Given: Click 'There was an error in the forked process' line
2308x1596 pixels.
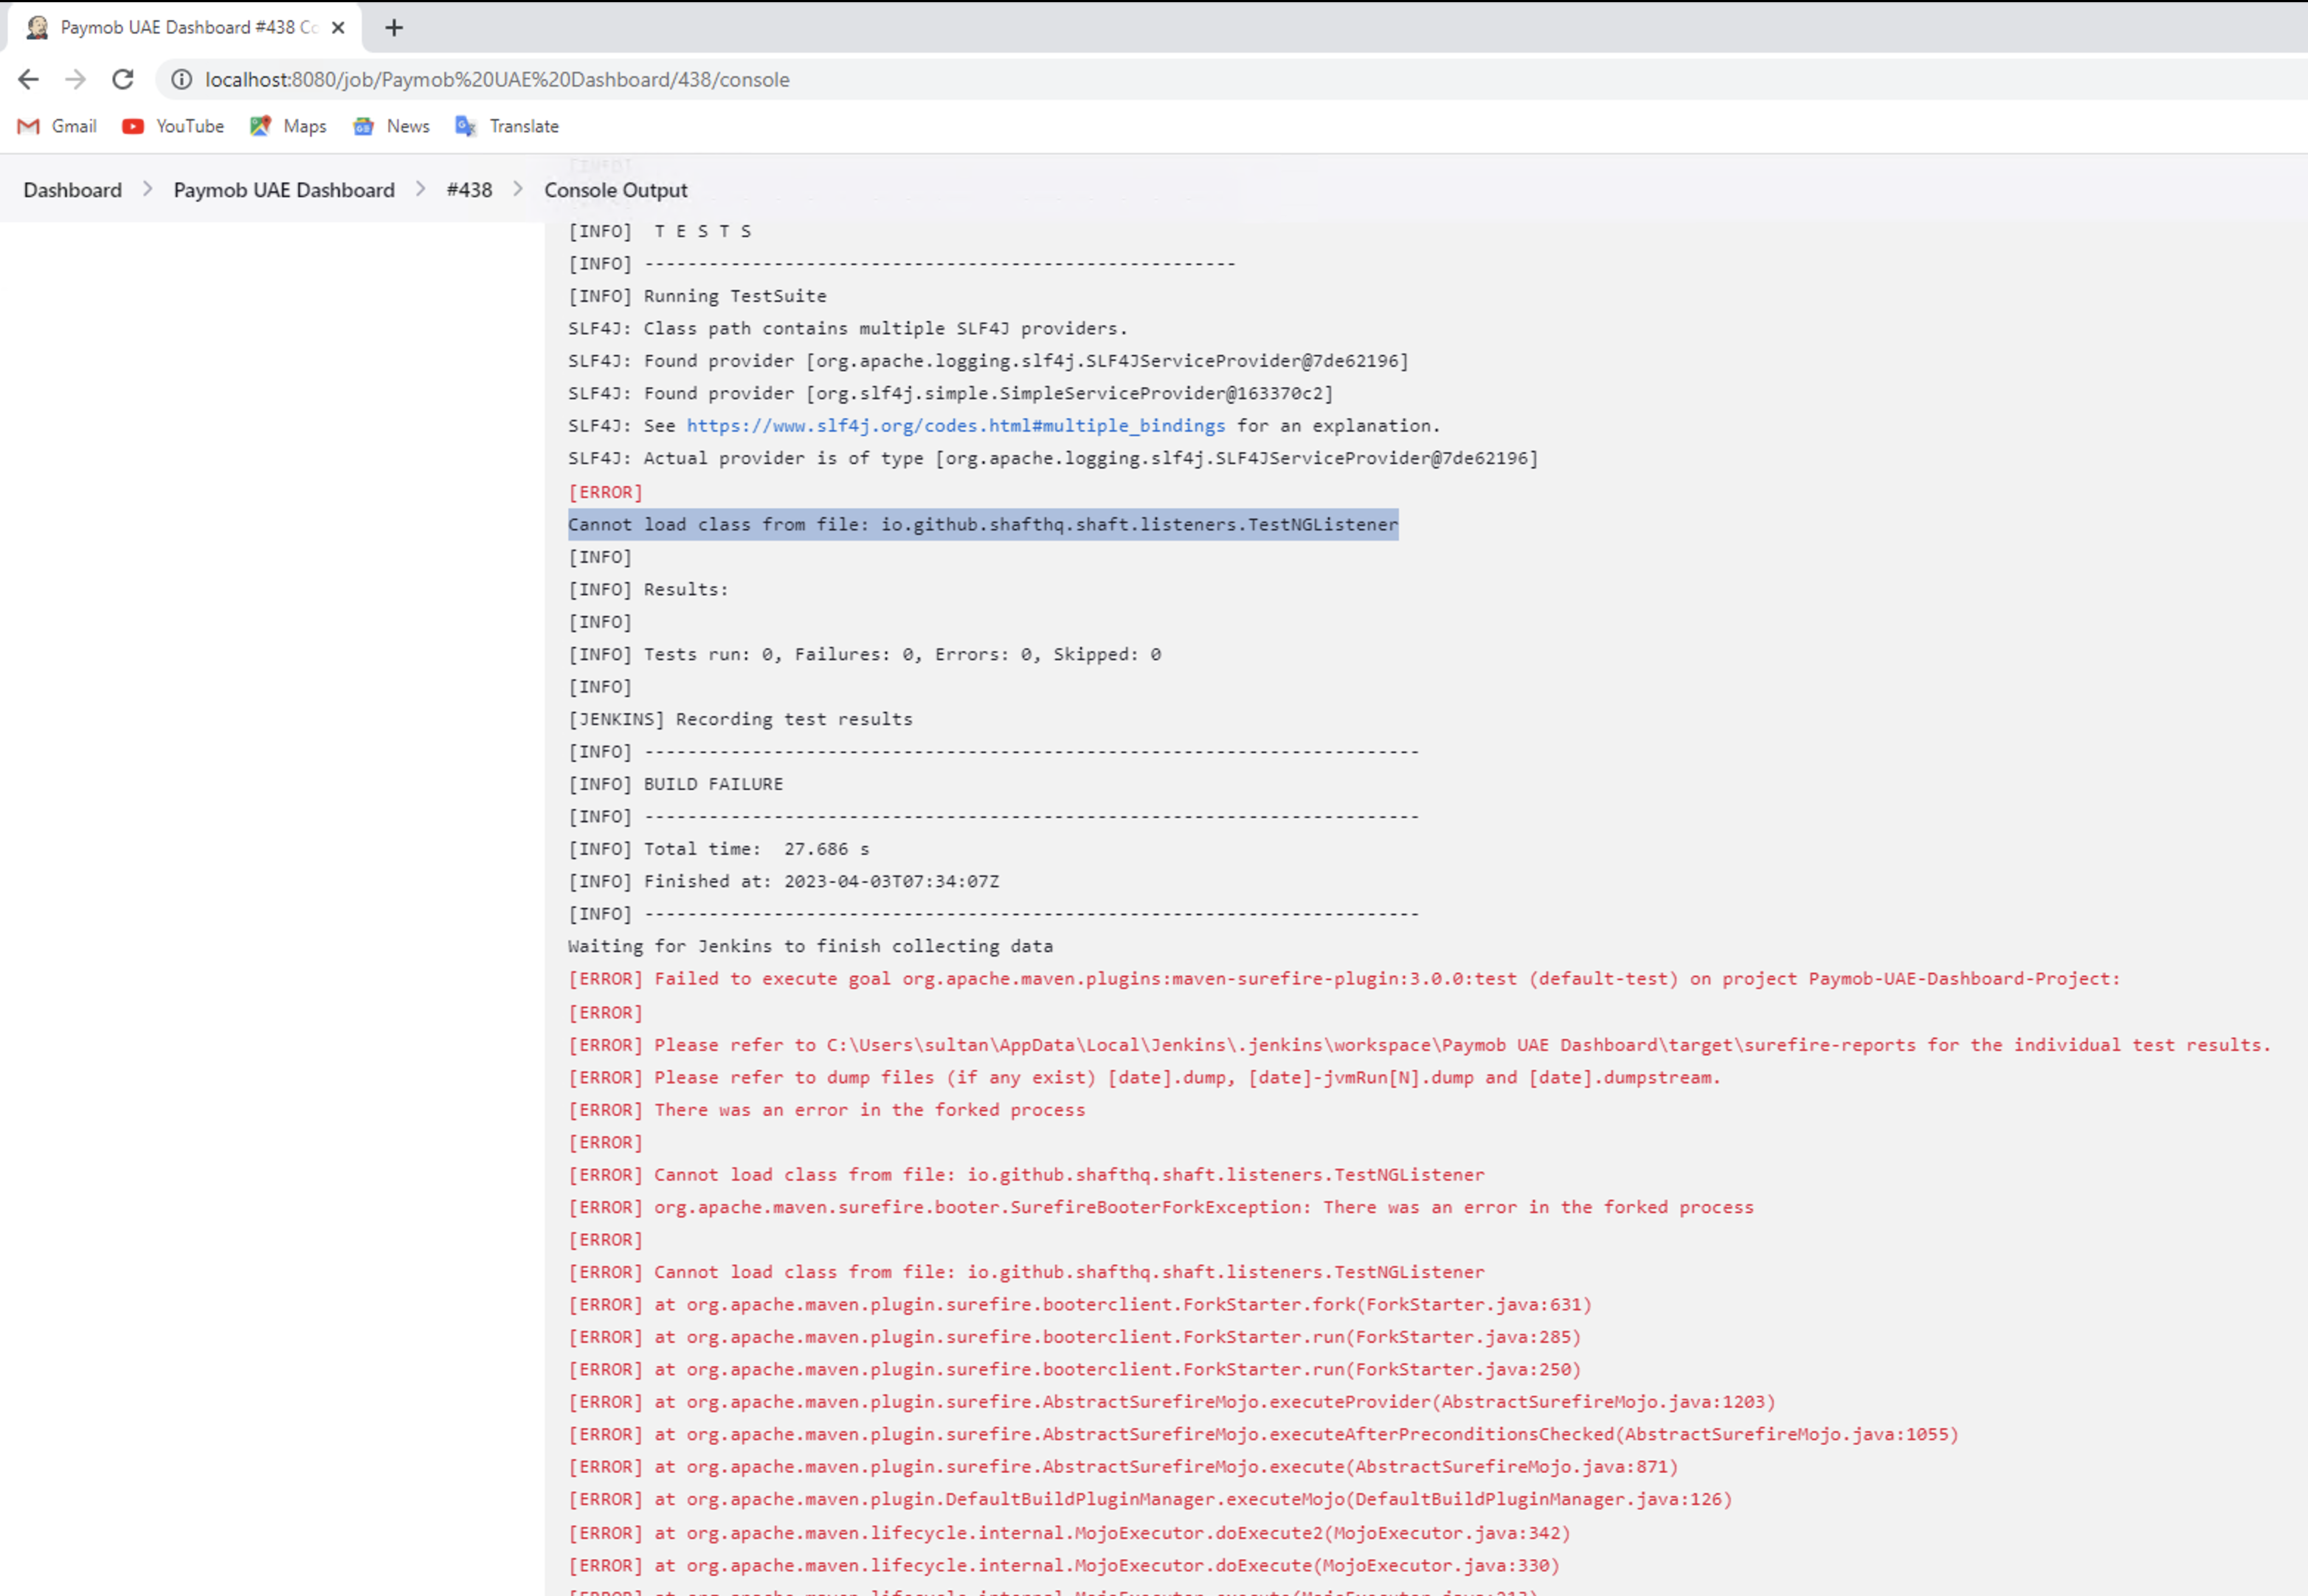Looking at the screenshot, I should (826, 1110).
